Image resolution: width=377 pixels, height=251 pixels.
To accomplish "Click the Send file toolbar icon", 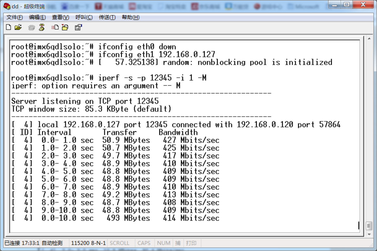I will tap(55, 27).
